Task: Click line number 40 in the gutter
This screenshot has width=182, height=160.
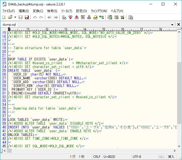Action: [x=4, y=127]
